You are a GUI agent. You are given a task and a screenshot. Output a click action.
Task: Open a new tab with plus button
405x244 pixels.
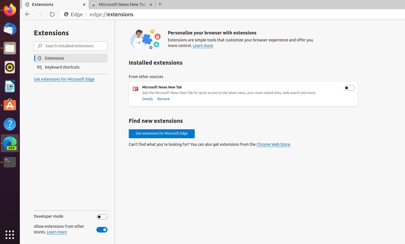pos(160,4)
